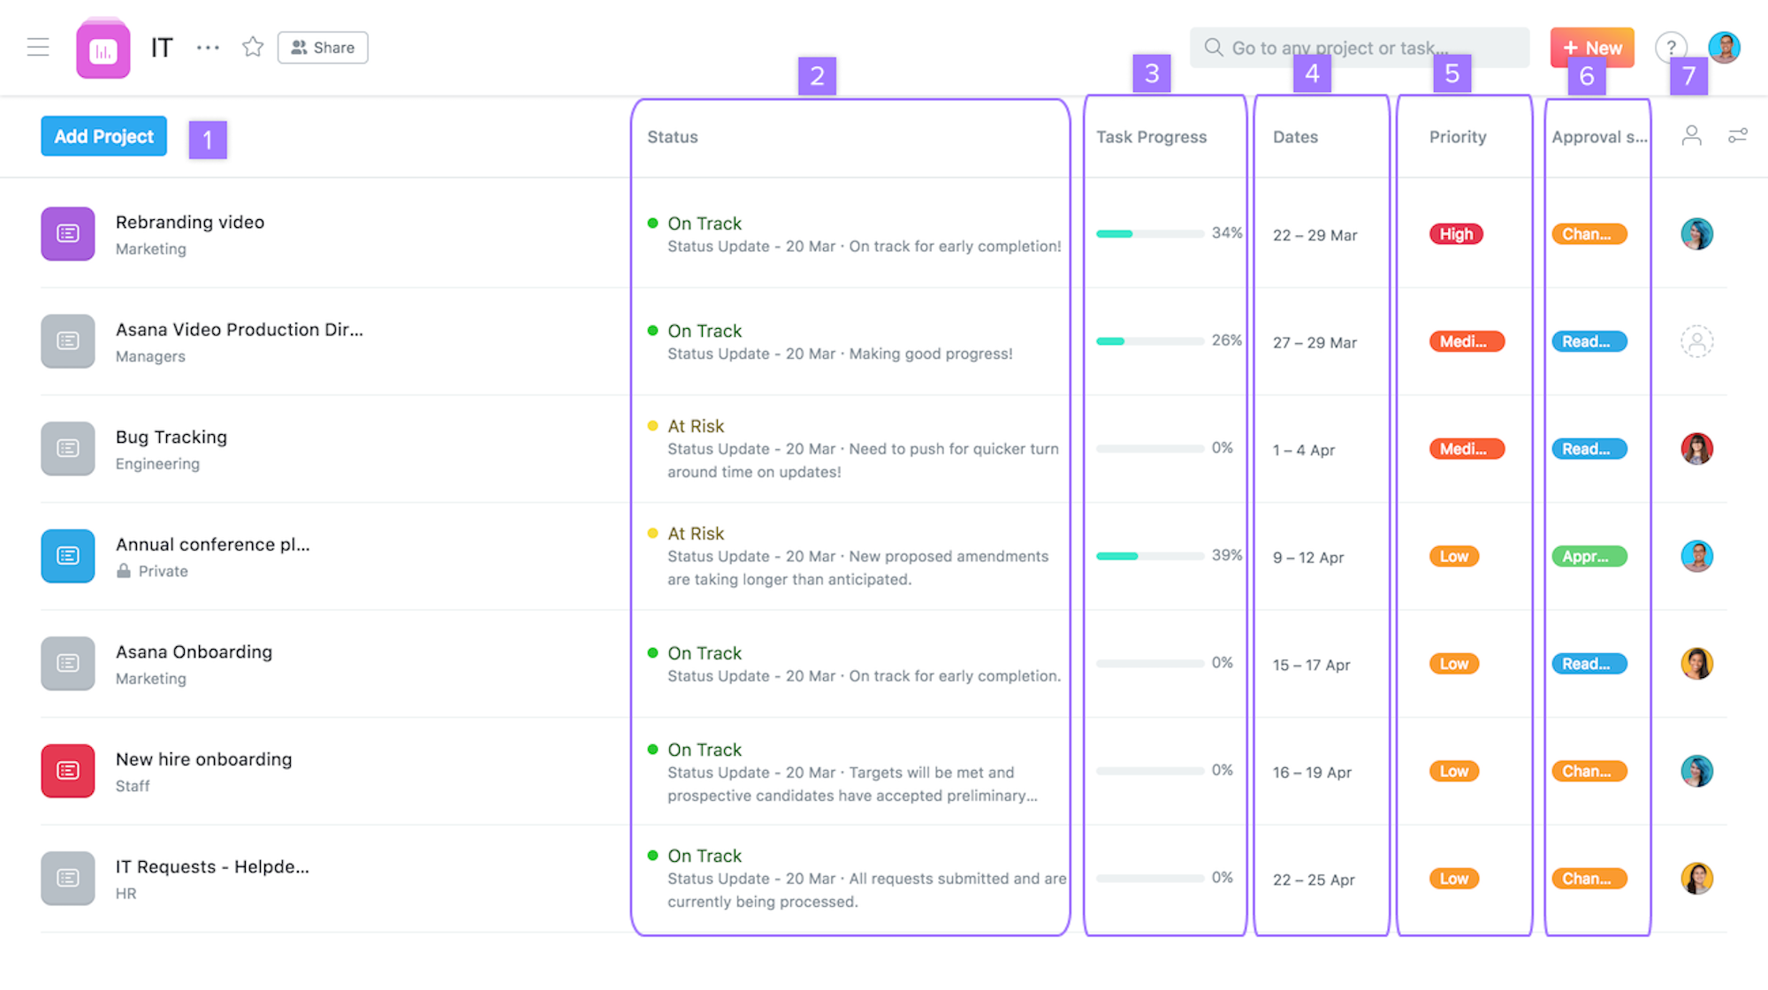Click the manage members icon in toolbar
The height and width of the screenshot is (990, 1768).
click(1691, 136)
